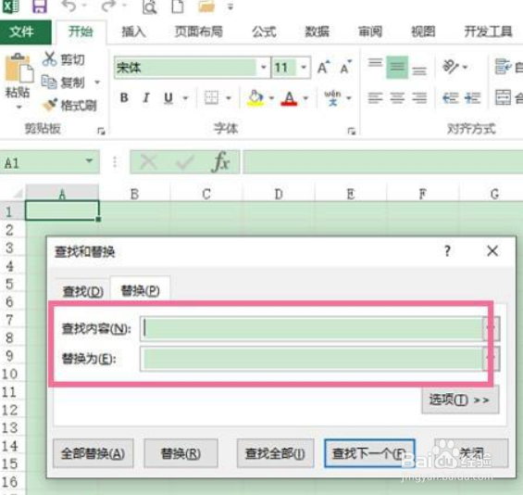The height and width of the screenshot is (495, 523).
Task: Select the Format Painter brush
Action: [x=50, y=105]
